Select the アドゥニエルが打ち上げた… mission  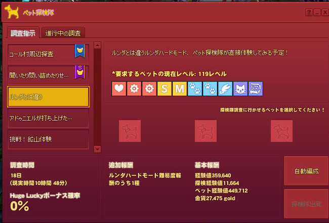[x=48, y=118]
